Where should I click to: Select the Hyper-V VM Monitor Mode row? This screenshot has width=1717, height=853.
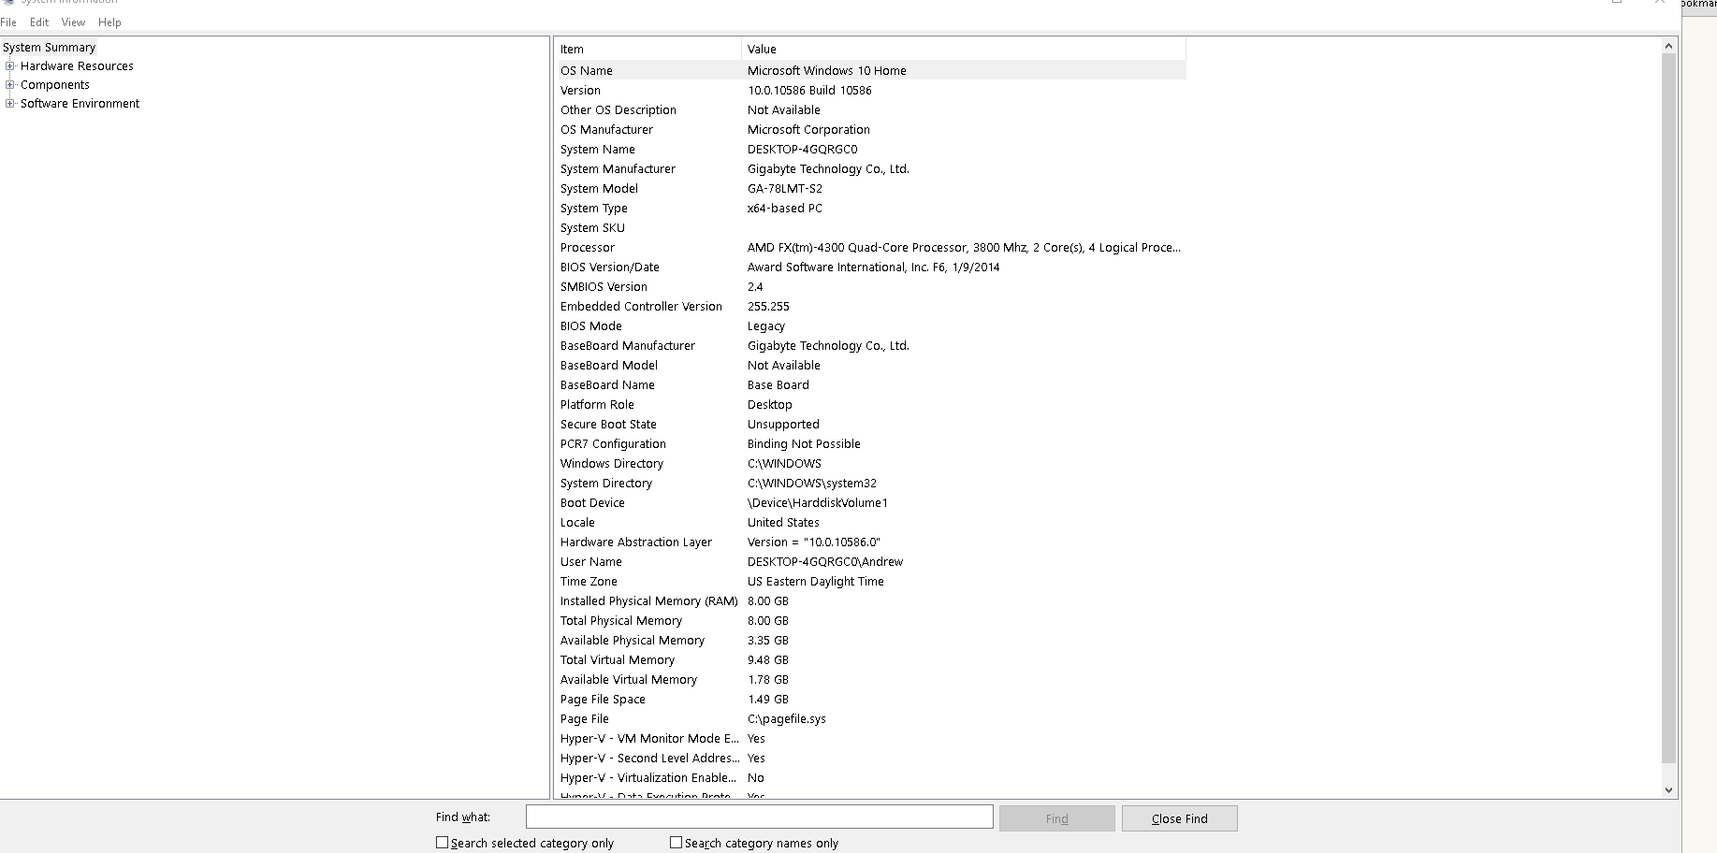872,739
